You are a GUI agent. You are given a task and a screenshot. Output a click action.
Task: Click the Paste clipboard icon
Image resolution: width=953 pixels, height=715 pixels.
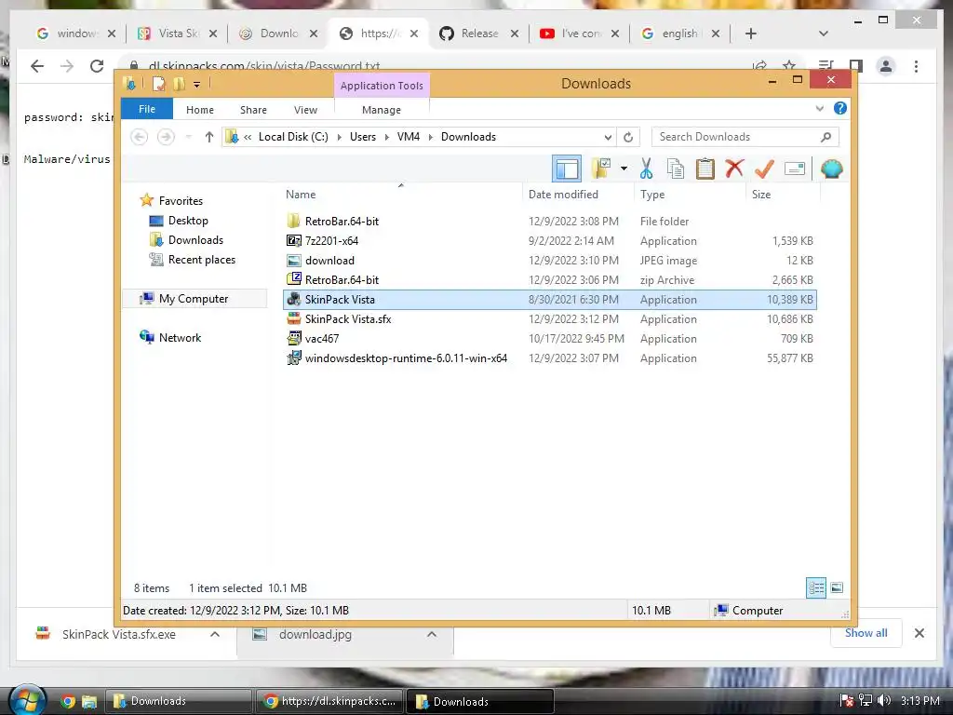705,169
